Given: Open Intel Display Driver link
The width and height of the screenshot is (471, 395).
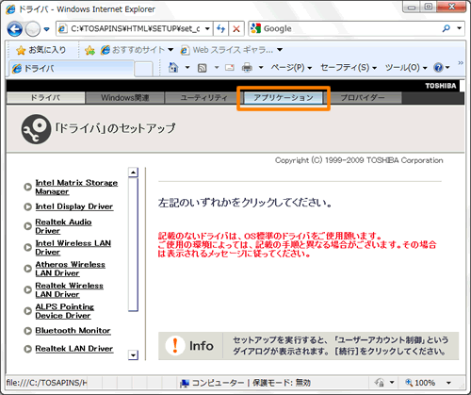Looking at the screenshot, I should (74, 206).
